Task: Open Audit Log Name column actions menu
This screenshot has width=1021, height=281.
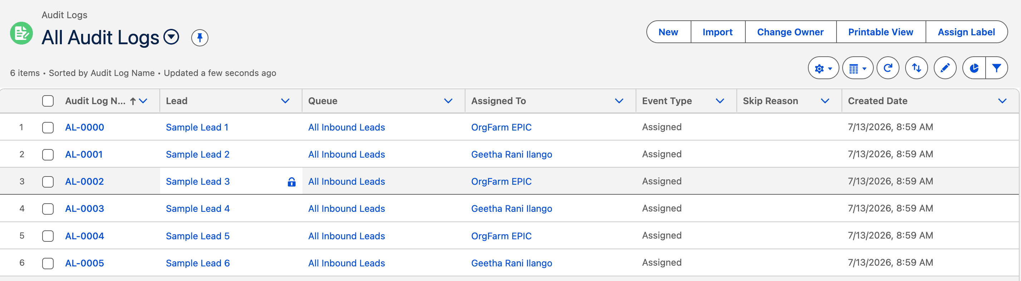Action: click(143, 101)
